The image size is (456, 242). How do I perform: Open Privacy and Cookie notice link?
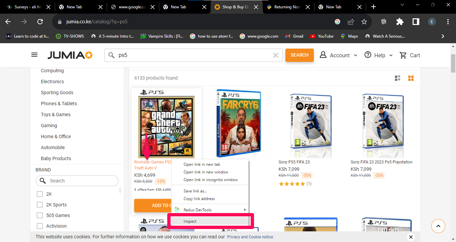coord(250,237)
